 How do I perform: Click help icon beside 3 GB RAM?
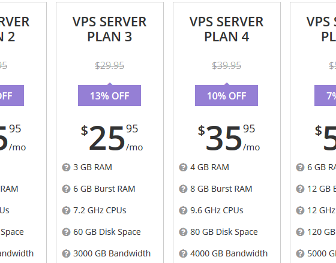point(66,167)
